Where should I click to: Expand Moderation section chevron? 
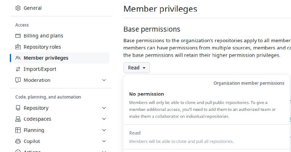coord(104,80)
